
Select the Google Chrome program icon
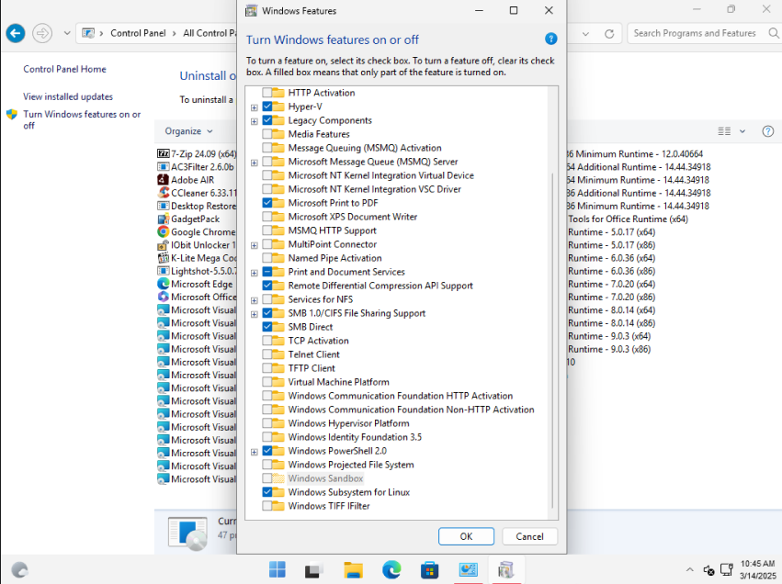point(163,231)
